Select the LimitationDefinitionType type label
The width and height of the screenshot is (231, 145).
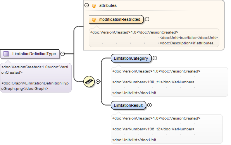pyautogui.click(x=34, y=54)
